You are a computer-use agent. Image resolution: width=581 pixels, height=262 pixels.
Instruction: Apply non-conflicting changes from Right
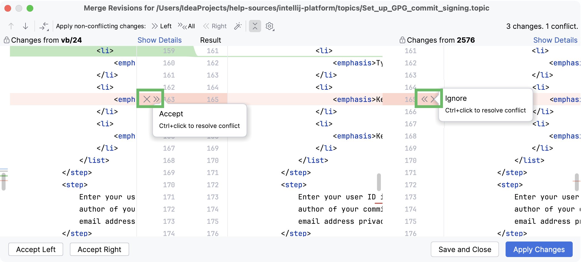tap(215, 26)
